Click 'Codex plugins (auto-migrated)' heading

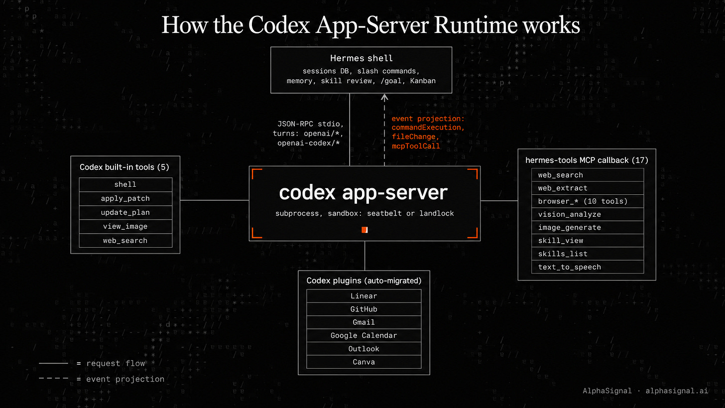click(364, 280)
